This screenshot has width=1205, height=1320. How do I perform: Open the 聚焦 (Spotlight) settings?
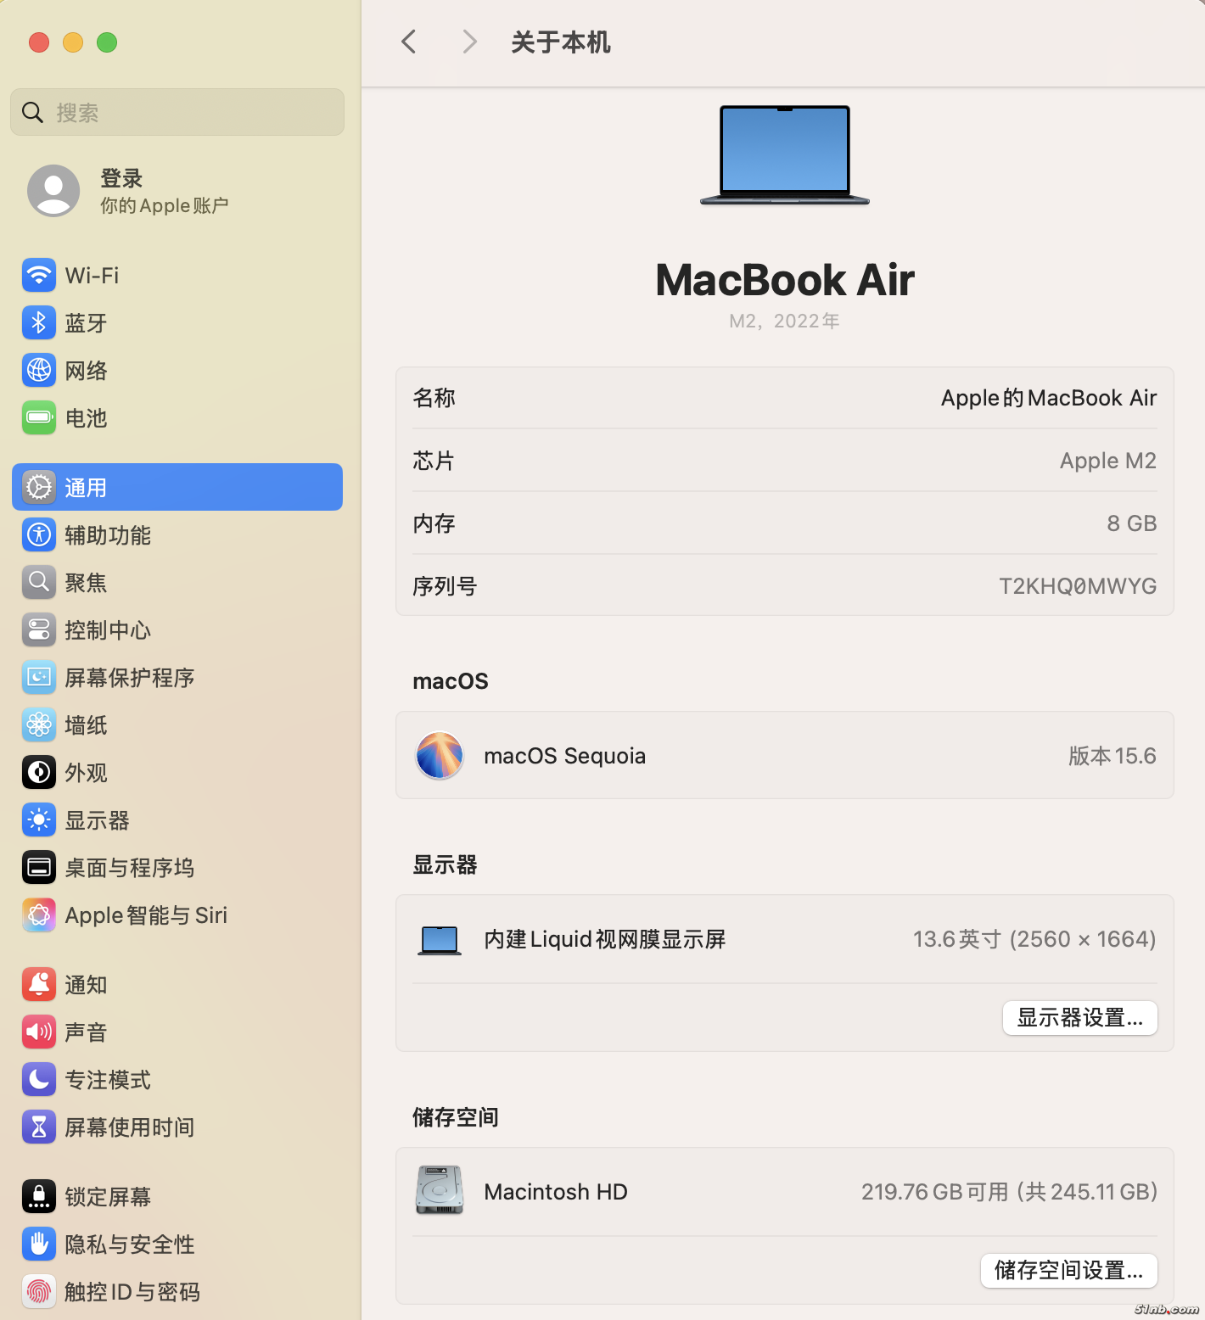click(x=177, y=583)
